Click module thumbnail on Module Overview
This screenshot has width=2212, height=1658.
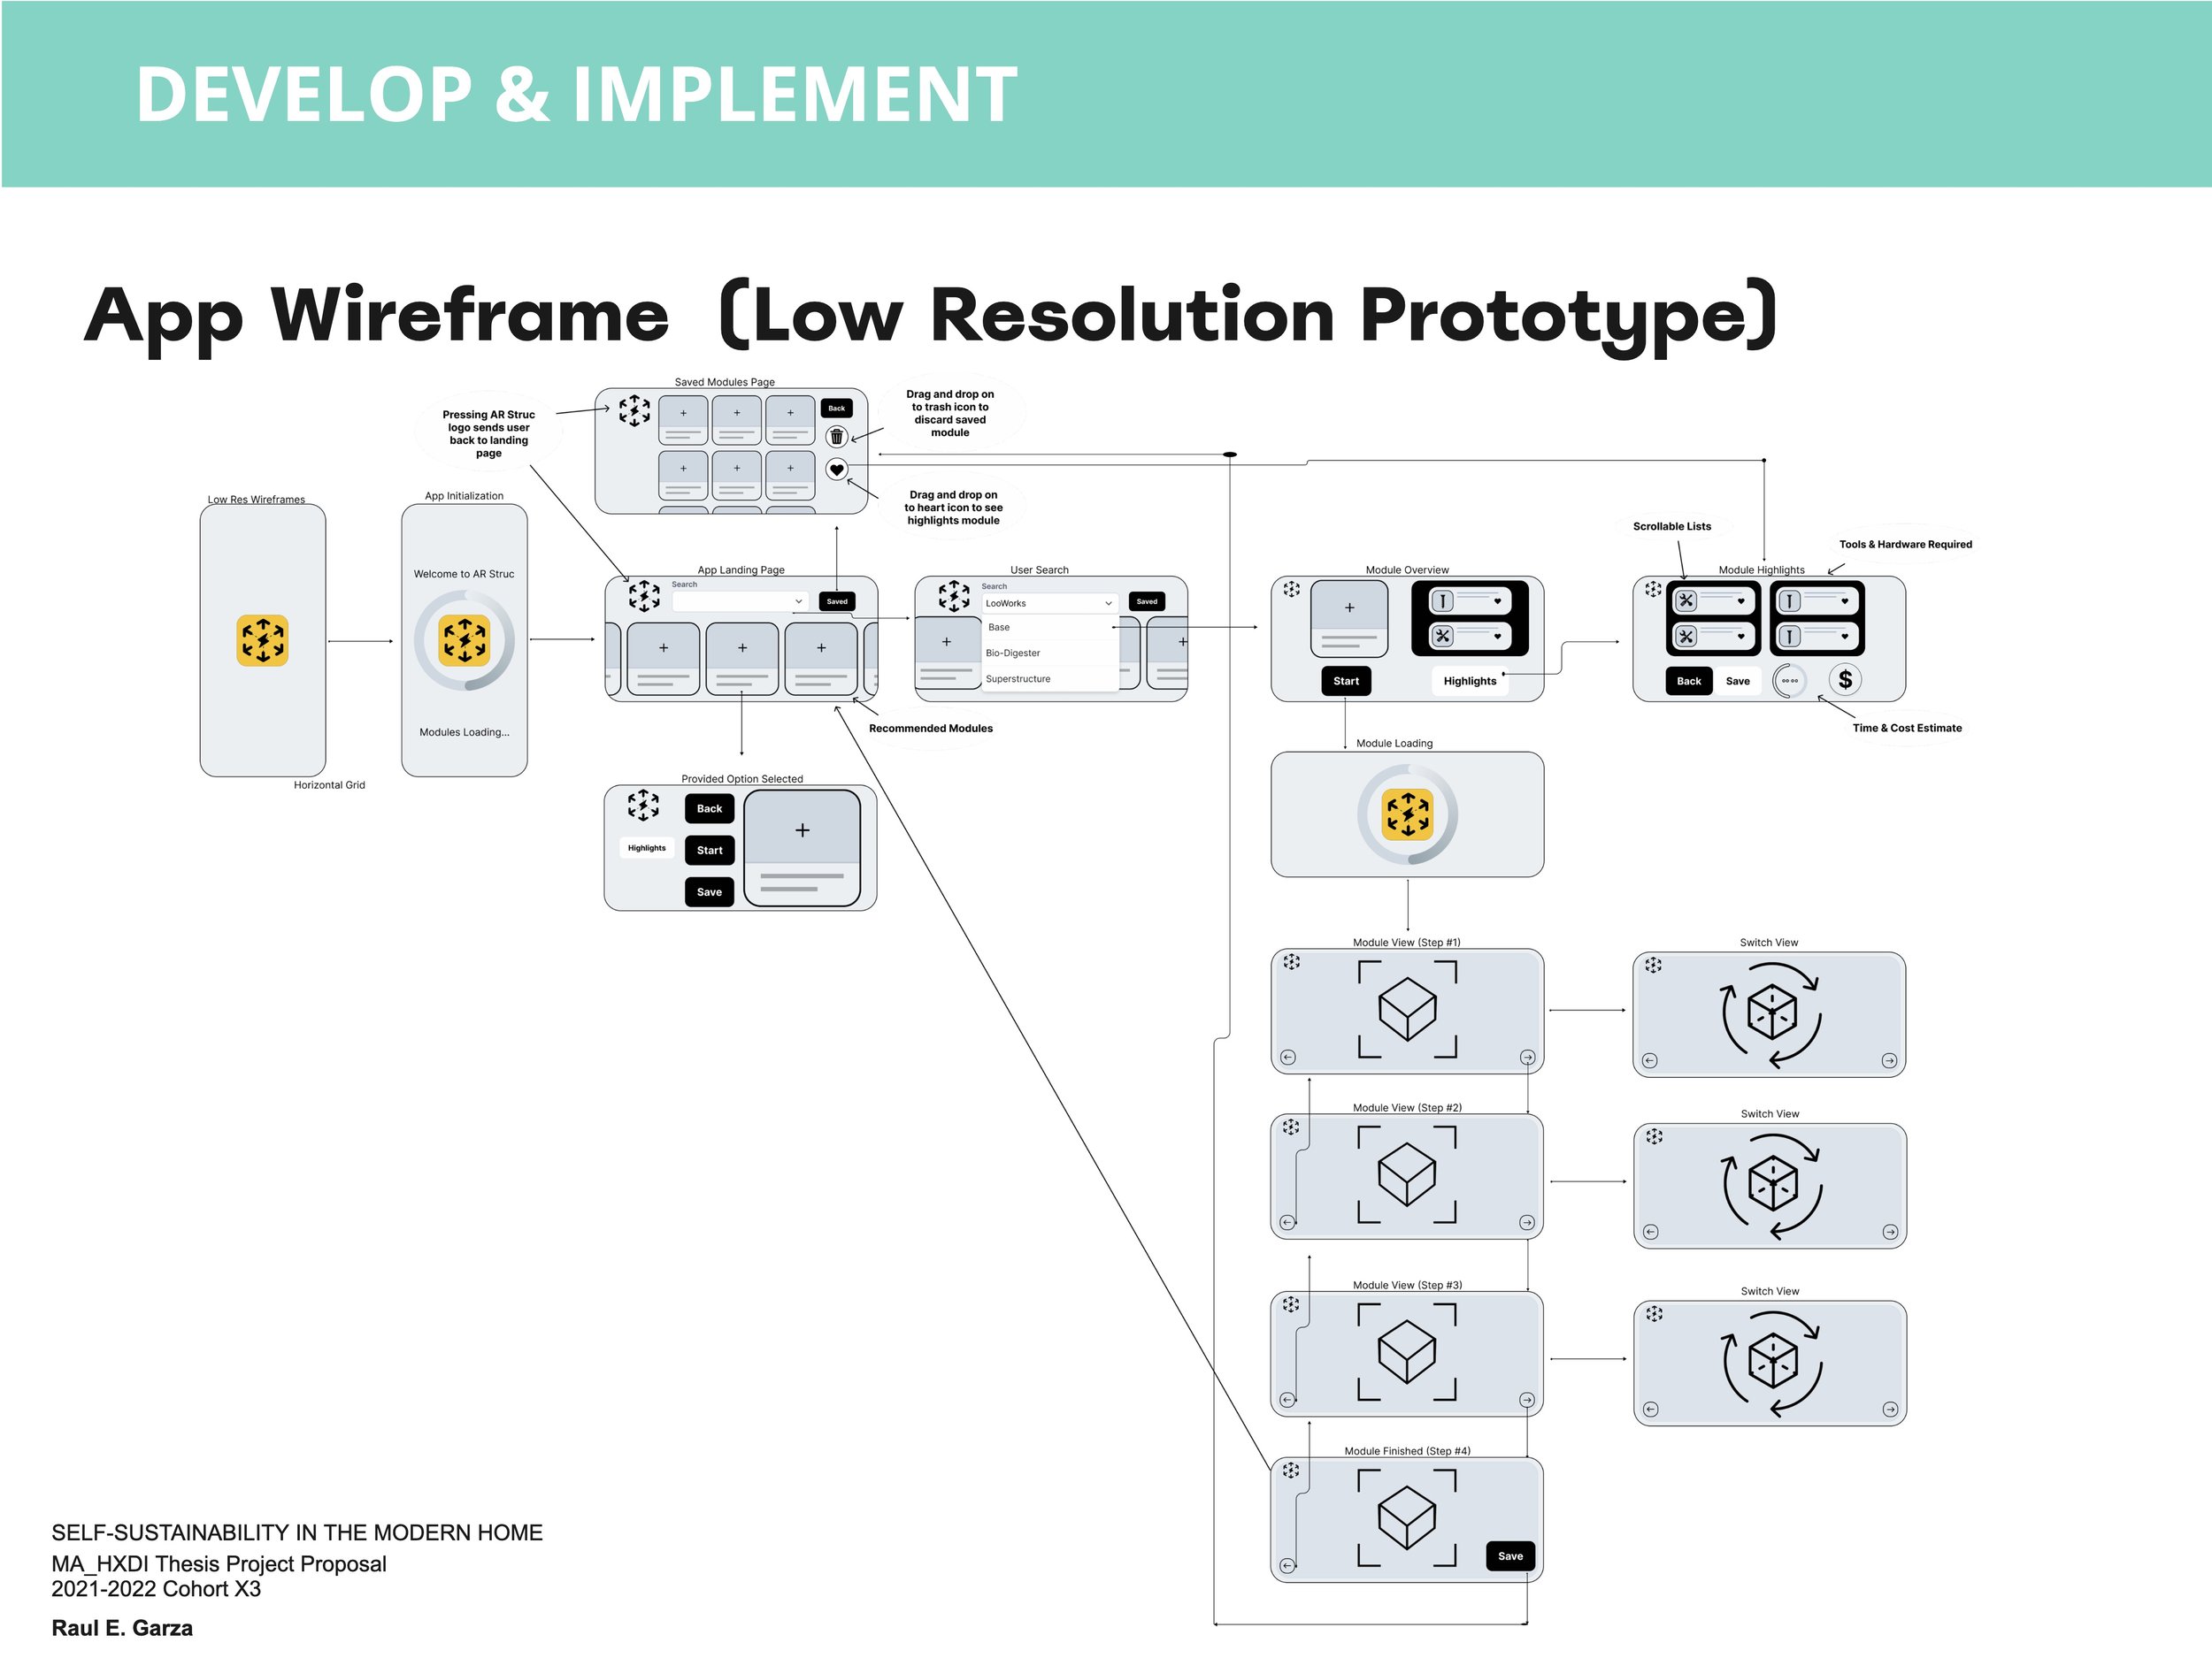pyautogui.click(x=1349, y=619)
